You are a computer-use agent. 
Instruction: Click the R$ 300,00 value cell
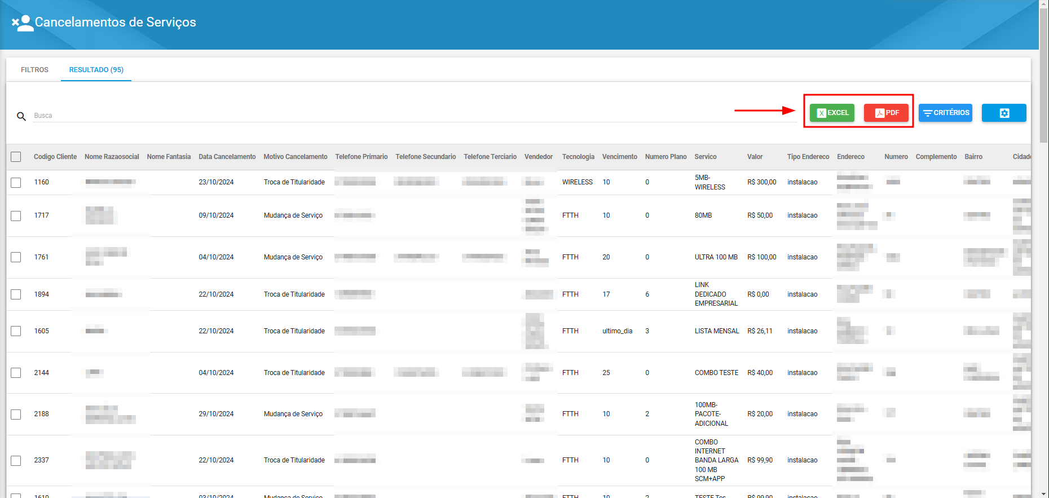click(762, 182)
